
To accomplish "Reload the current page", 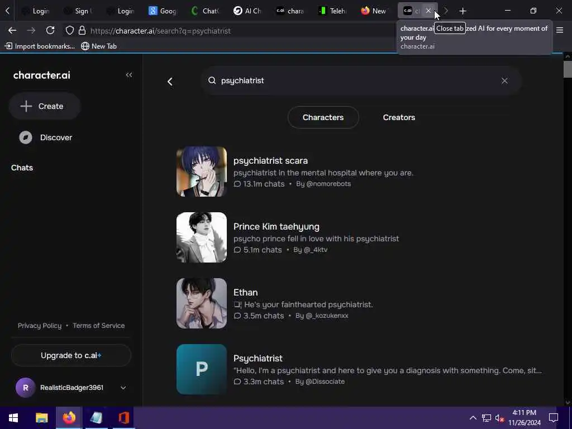I will point(50,31).
